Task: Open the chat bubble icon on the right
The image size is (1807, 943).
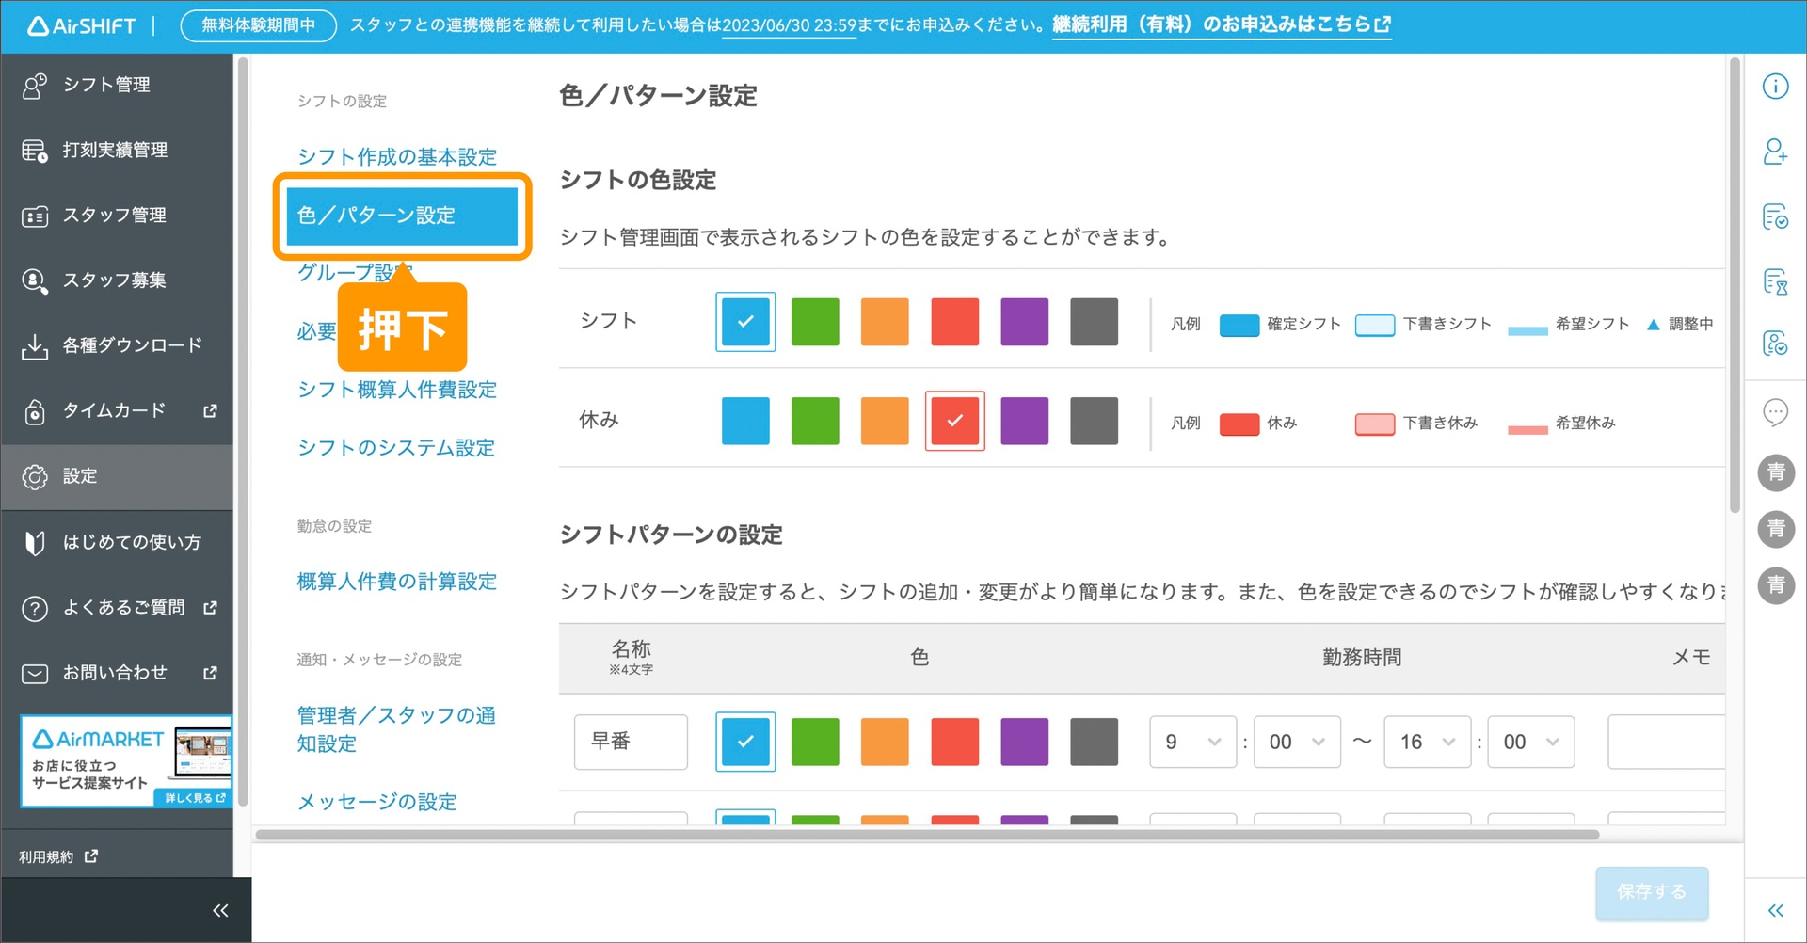Action: pos(1775,411)
